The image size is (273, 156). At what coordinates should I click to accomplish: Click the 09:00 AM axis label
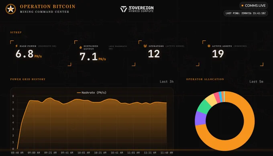pyautogui.click(x=34, y=153)
